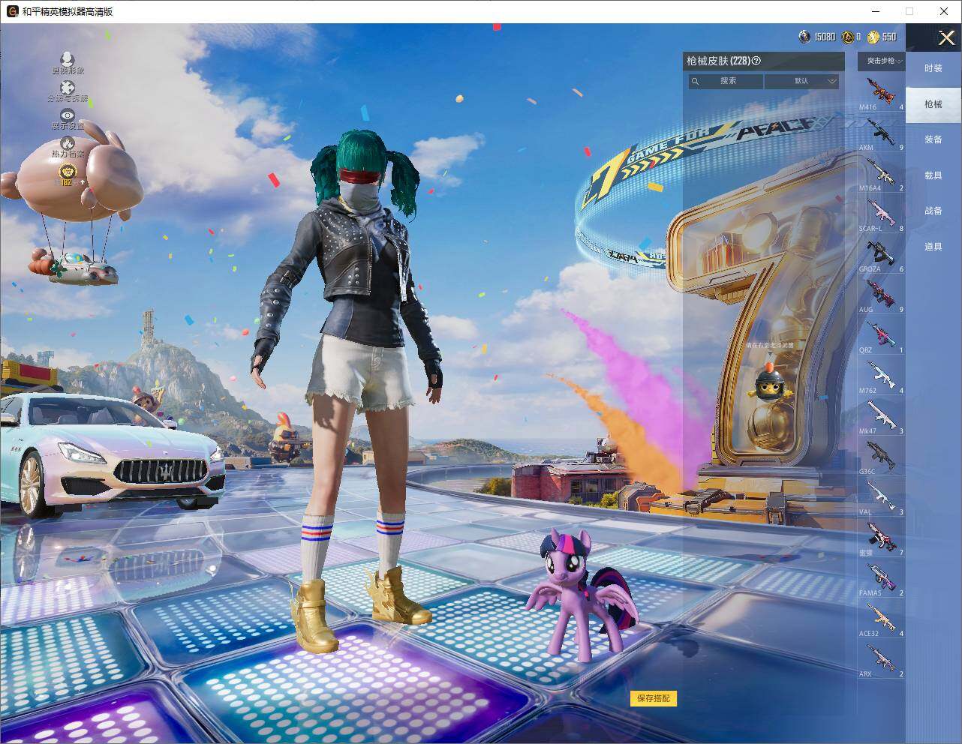Screen dimensions: 962x744
Task: Click the 0 gold badge currency icon
Action: (x=848, y=37)
